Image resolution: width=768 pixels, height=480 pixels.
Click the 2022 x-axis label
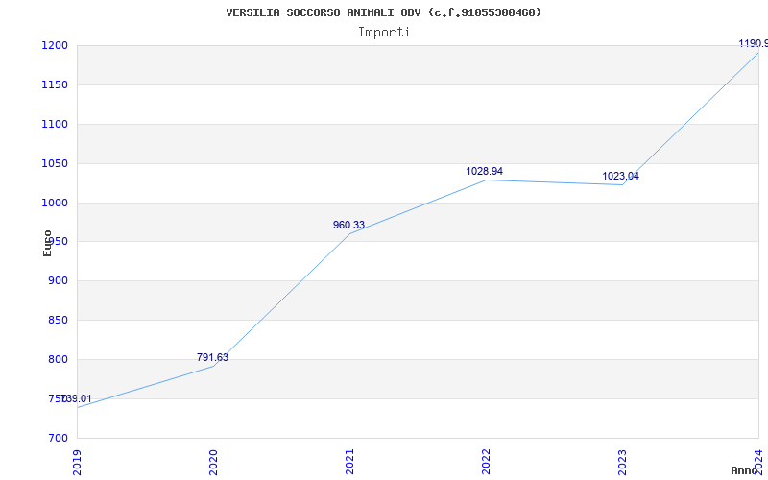click(x=486, y=462)
